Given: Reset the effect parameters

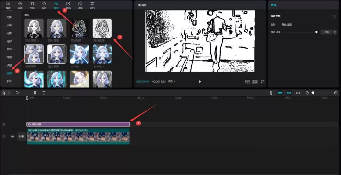Looking at the screenshot, I should coord(334,16).
